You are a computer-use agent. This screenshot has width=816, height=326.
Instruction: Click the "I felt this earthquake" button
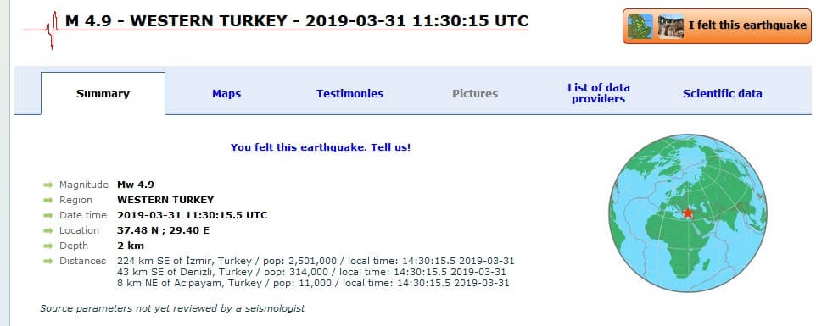tap(717, 26)
